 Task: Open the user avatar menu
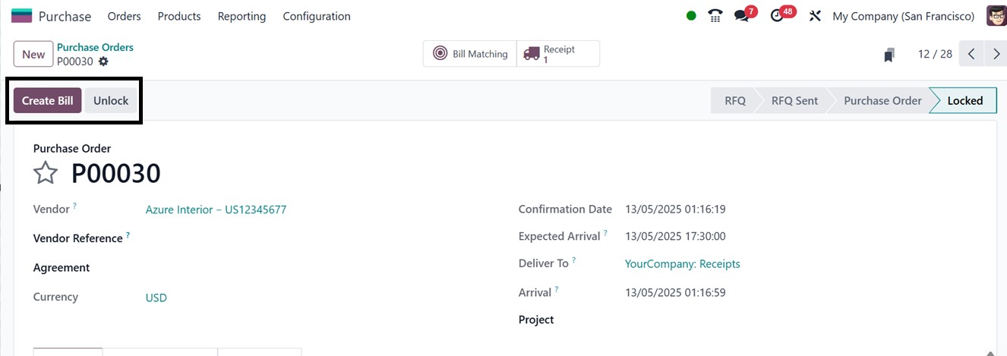coord(996,16)
